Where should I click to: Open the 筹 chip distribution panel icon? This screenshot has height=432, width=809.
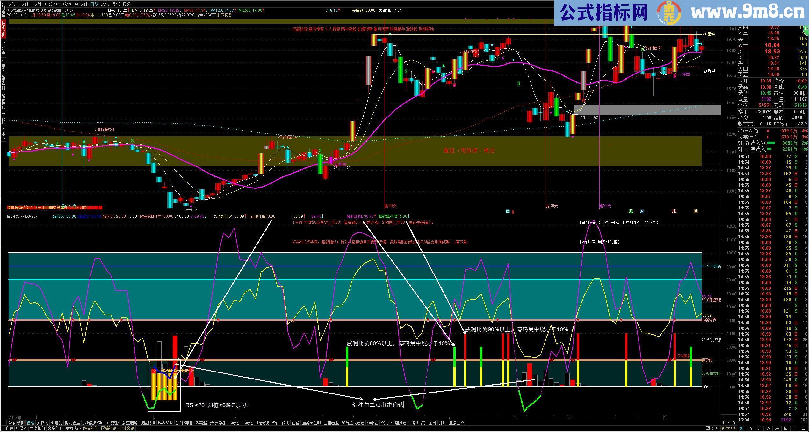pyautogui.click(x=804, y=428)
